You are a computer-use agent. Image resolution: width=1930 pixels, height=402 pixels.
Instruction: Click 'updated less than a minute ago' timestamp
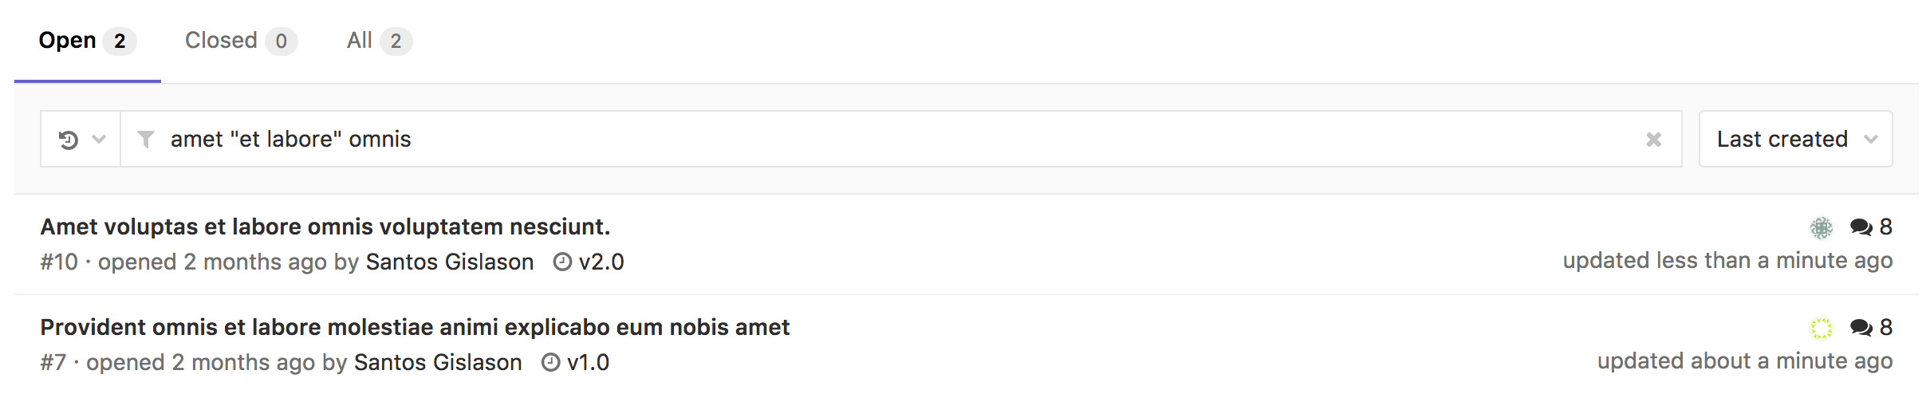pos(1727,261)
